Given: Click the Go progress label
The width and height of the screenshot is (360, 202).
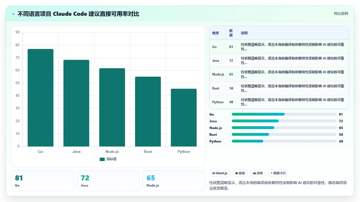Looking at the screenshot, I should click(211, 114).
